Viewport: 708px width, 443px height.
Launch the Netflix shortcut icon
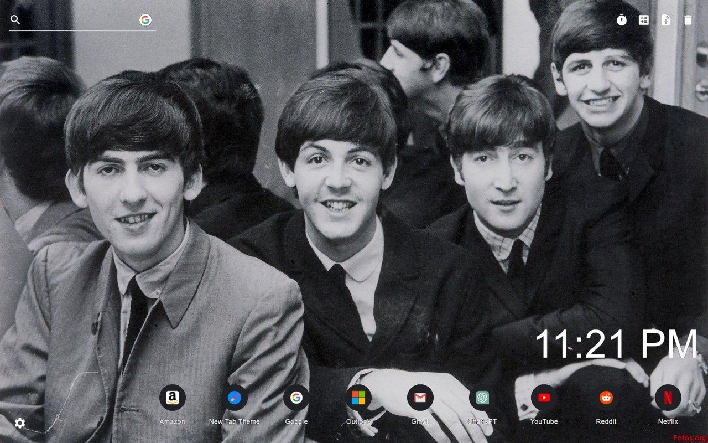click(668, 398)
